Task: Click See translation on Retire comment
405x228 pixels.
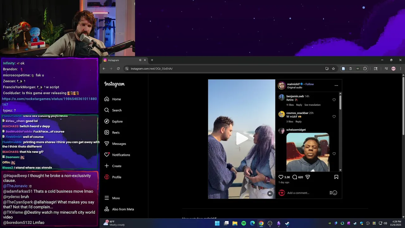Action: pyautogui.click(x=312, y=105)
